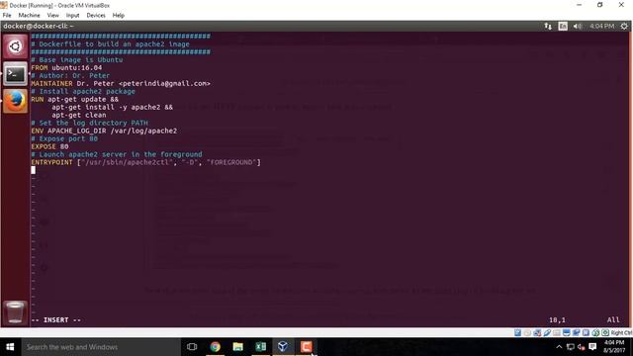Select the '# Dockerfile to build an apache2 image' comment
The image size is (633, 356).
coord(110,44)
